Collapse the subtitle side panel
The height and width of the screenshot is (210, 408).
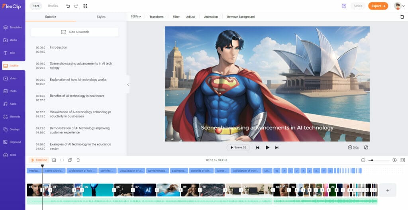[128, 84]
